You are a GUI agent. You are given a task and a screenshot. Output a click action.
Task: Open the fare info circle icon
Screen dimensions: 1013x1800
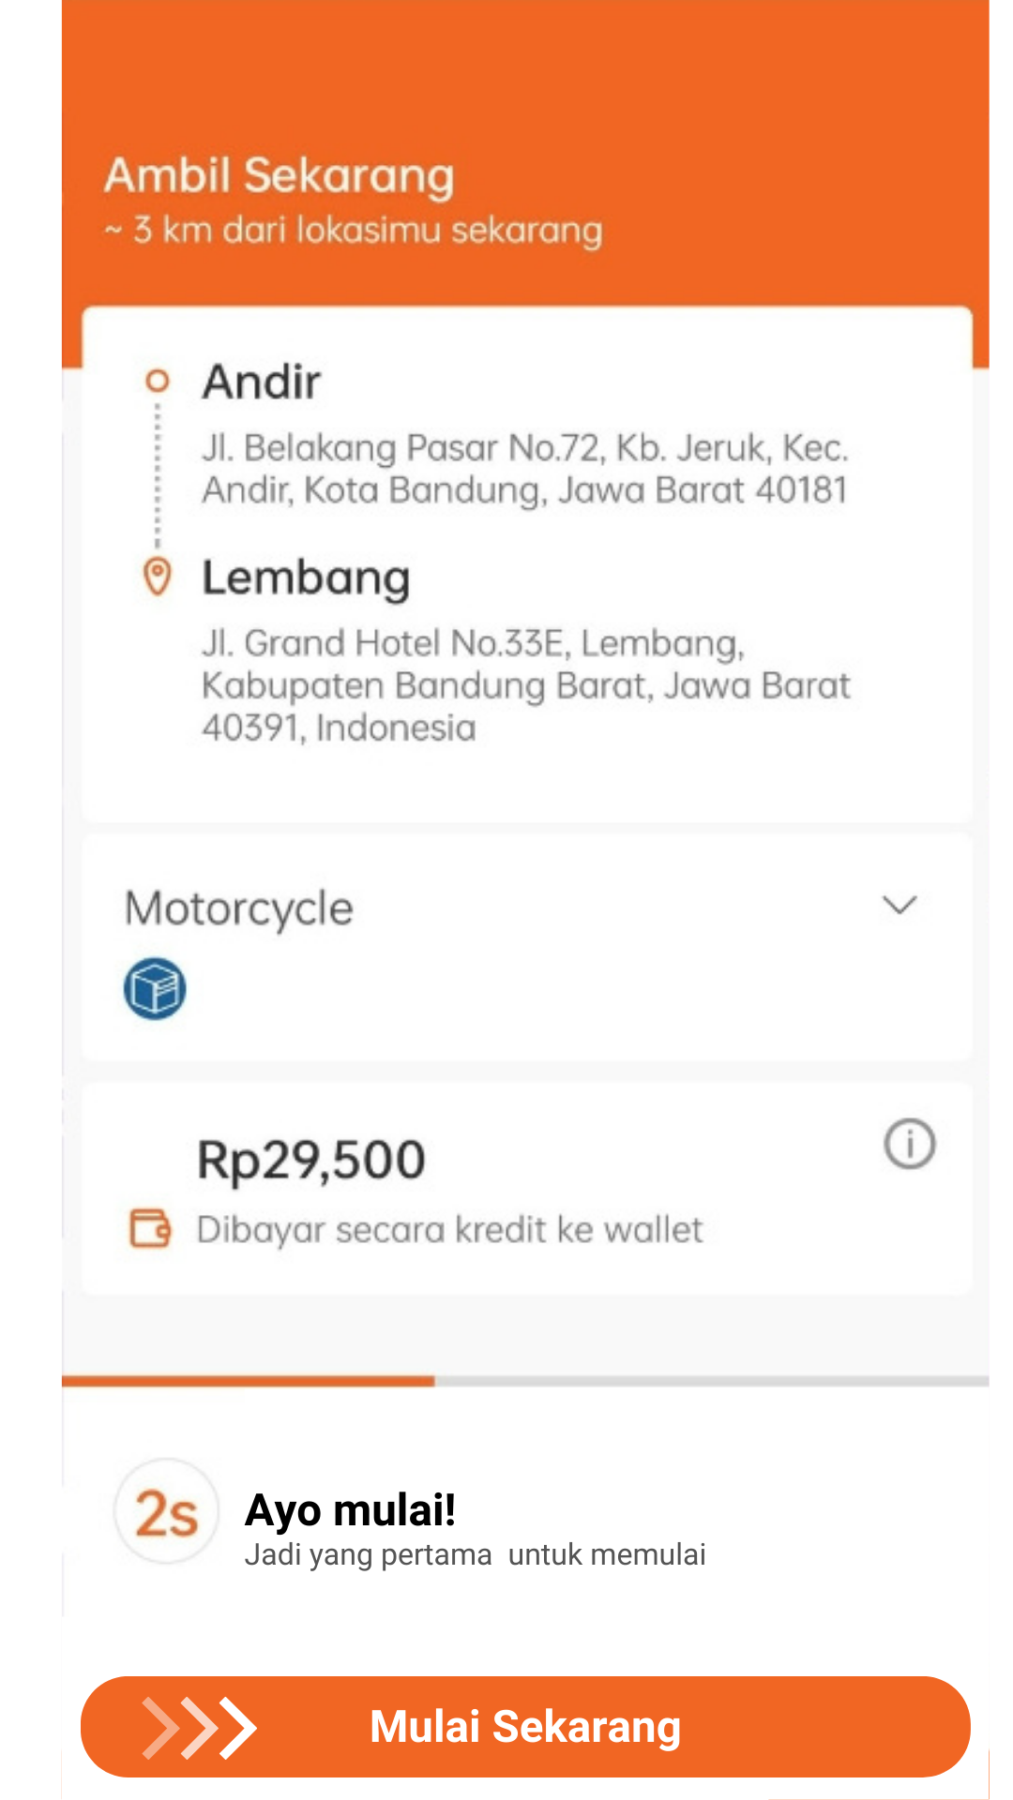tap(909, 1144)
